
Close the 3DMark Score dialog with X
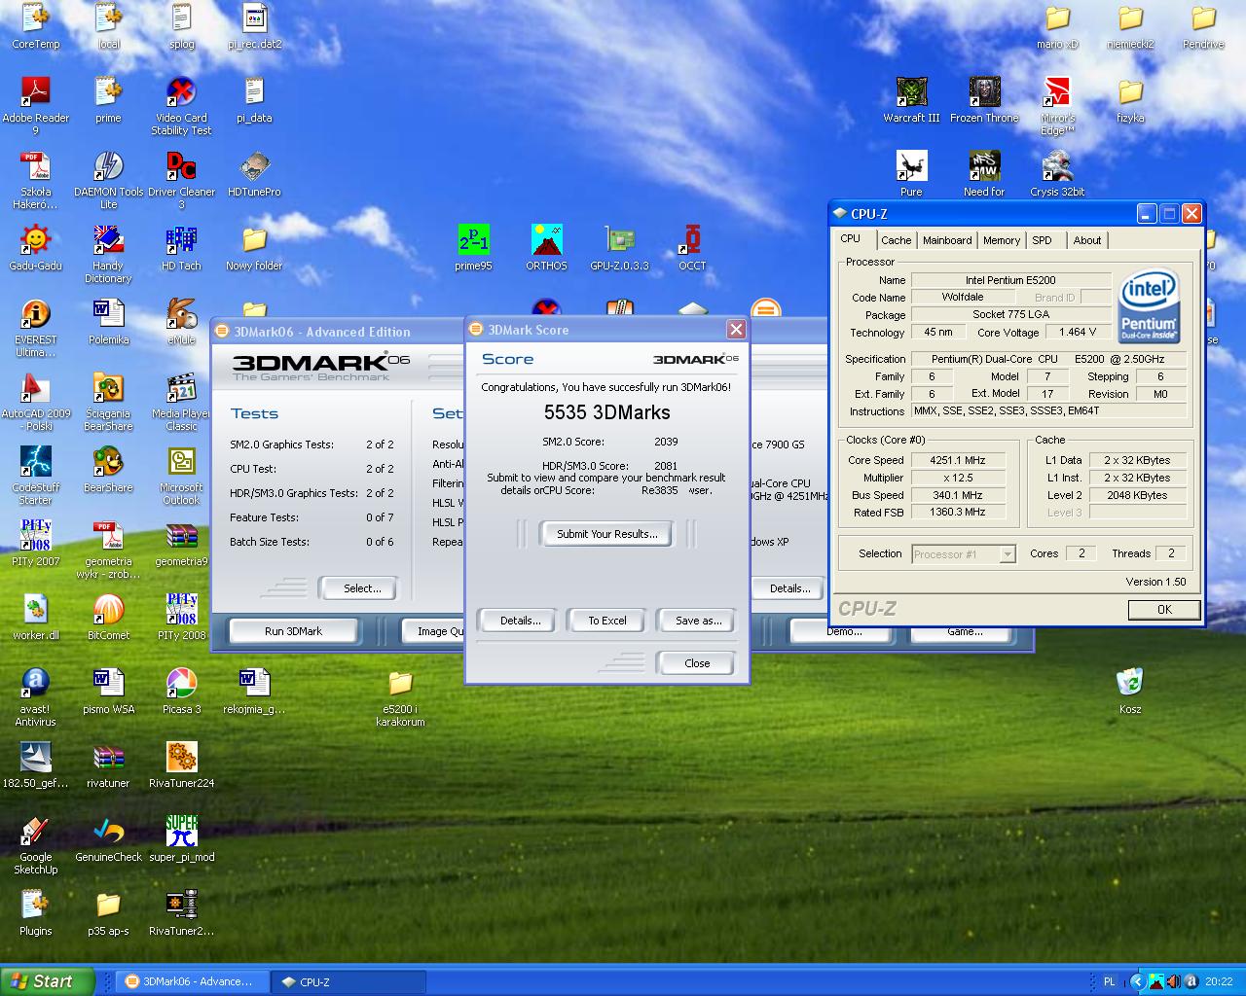click(x=736, y=330)
